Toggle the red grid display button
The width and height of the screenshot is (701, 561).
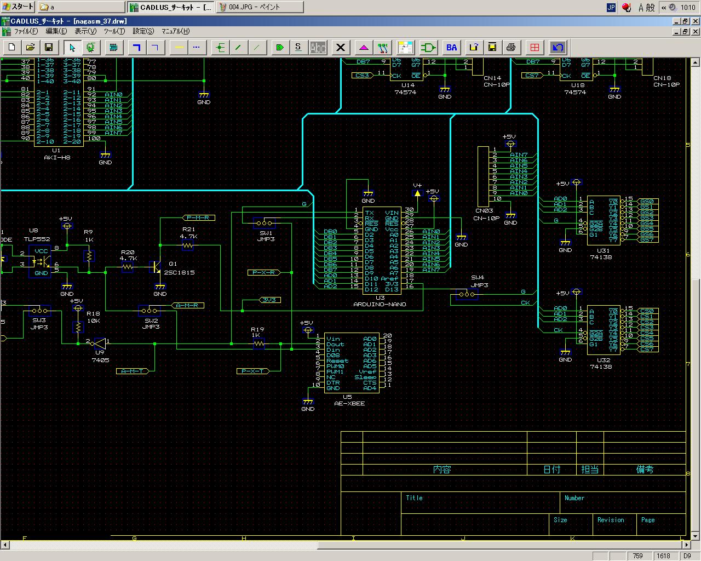(535, 48)
